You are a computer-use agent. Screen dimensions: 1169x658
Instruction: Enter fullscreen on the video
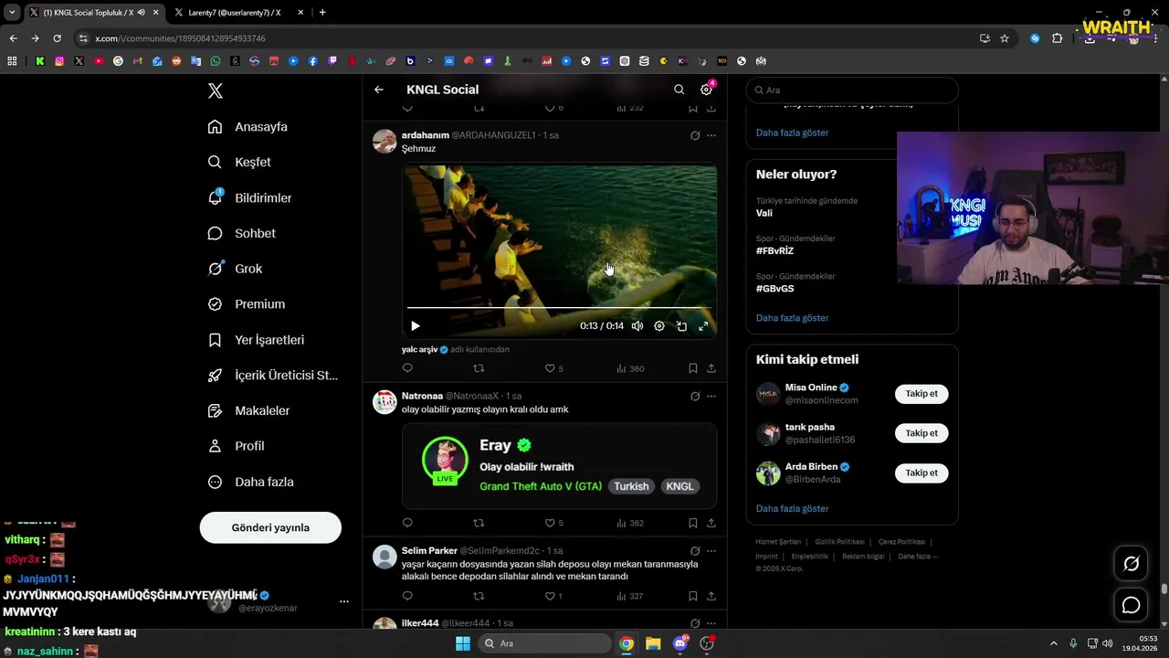[x=703, y=326]
